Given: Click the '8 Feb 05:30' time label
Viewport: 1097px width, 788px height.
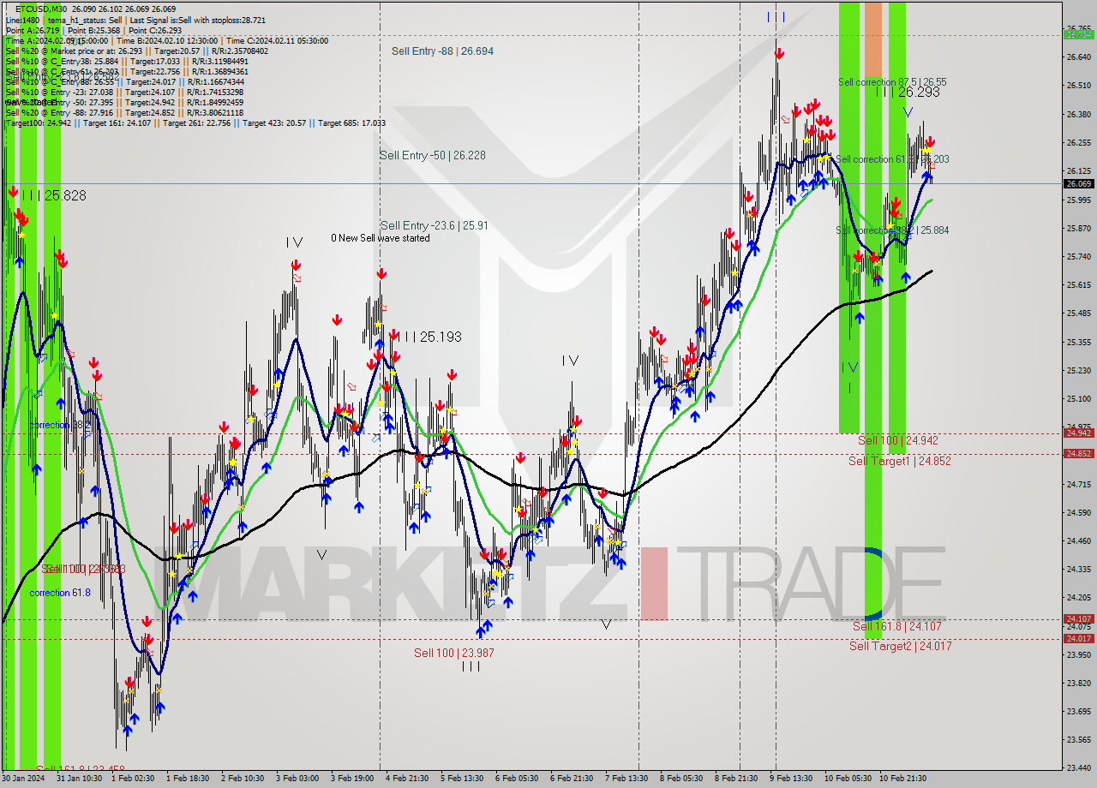Looking at the screenshot, I should [682, 779].
